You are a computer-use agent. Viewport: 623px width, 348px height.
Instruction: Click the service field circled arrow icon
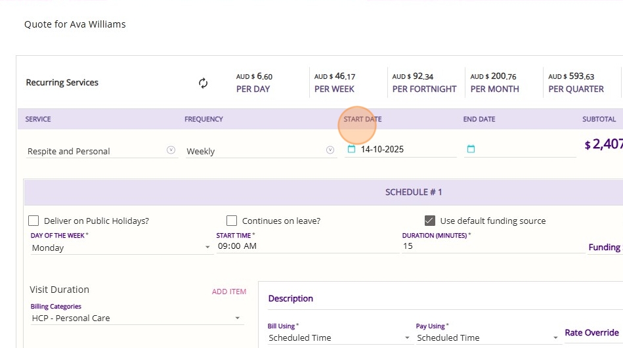pos(171,150)
